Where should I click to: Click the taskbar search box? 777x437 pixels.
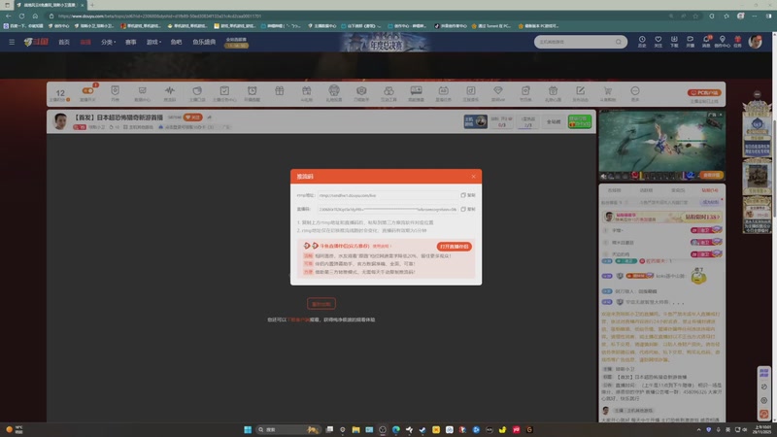(x=287, y=429)
